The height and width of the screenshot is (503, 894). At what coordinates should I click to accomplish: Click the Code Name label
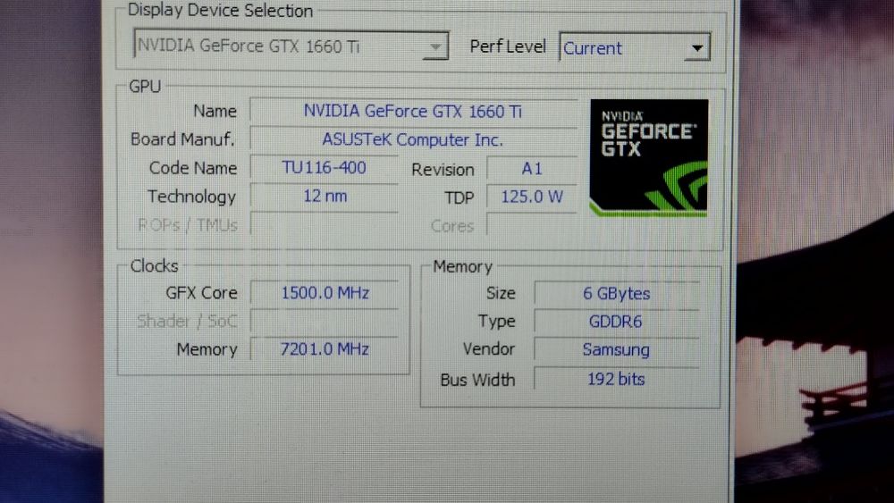[193, 168]
